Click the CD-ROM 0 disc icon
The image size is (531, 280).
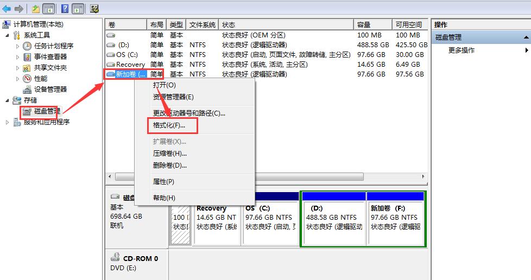pyautogui.click(x=115, y=257)
